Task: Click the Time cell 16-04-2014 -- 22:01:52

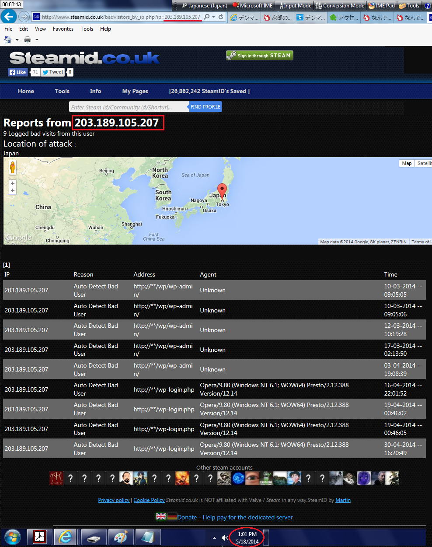Action: click(x=403, y=389)
